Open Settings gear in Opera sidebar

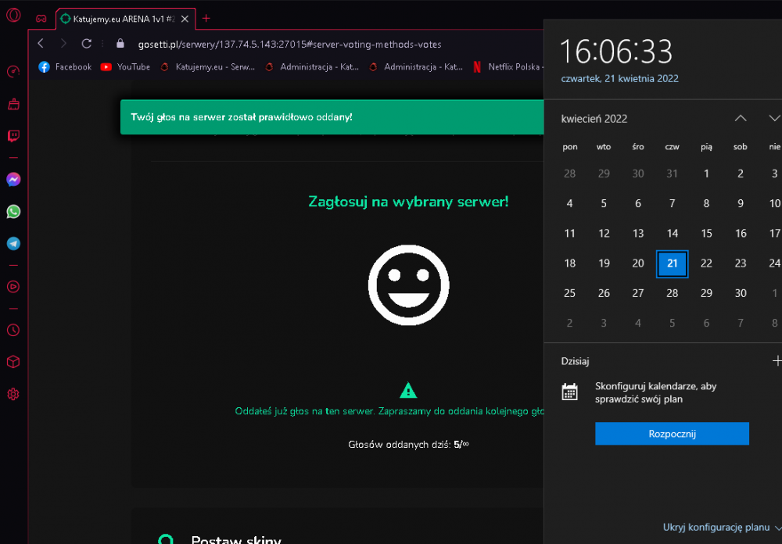(x=13, y=395)
